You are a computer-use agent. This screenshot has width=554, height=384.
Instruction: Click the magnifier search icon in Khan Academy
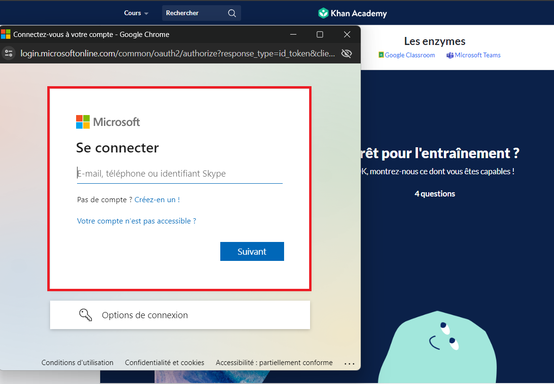point(232,13)
